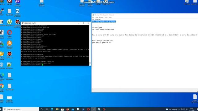Open the Notepad Edit menu
This screenshot has height=111, width=198.
tap(97, 18)
